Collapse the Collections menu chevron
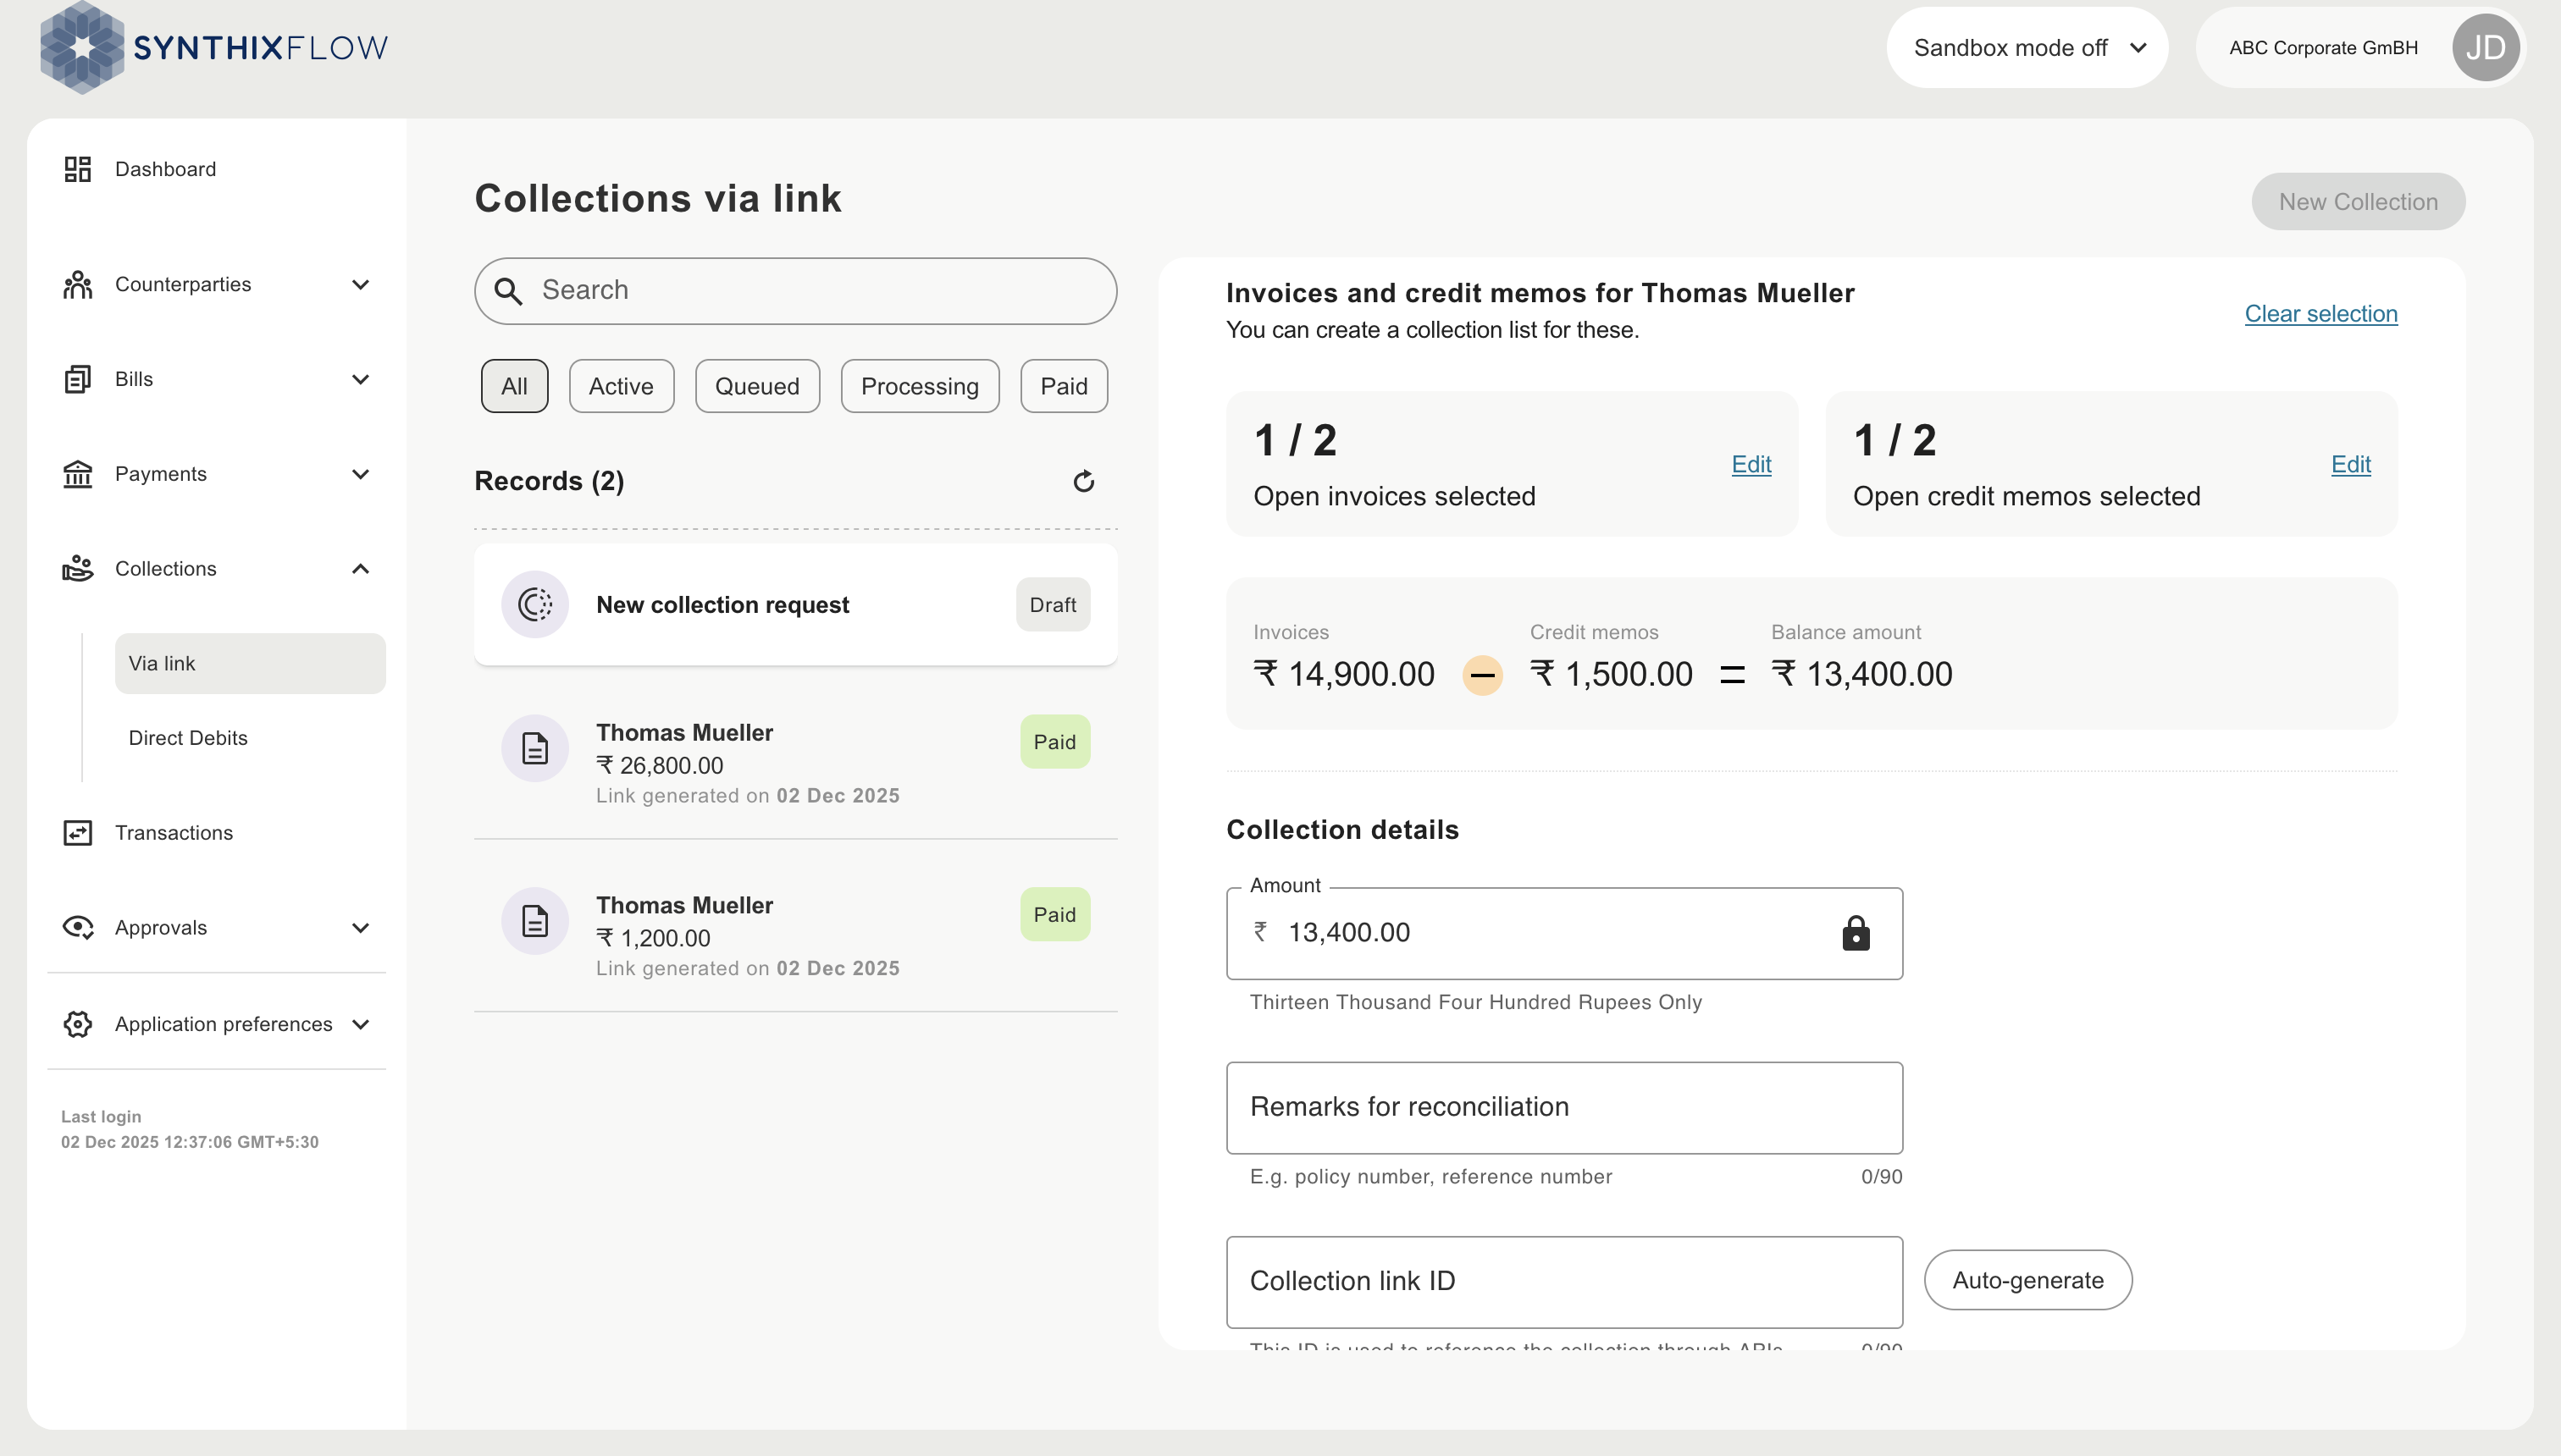Image resolution: width=2561 pixels, height=1456 pixels. [x=361, y=568]
